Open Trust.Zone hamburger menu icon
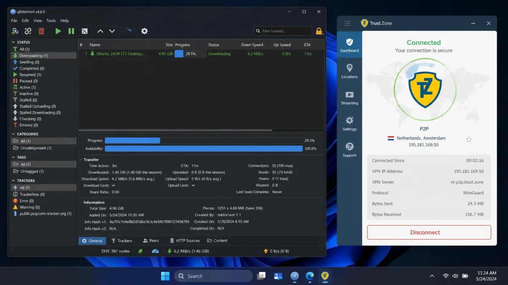508x285 pixels. click(x=348, y=23)
